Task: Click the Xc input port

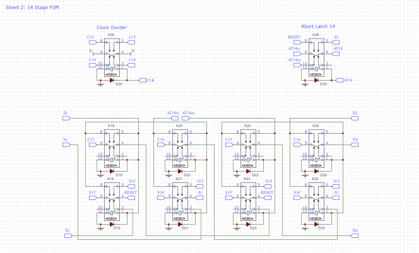Action: tap(68, 235)
